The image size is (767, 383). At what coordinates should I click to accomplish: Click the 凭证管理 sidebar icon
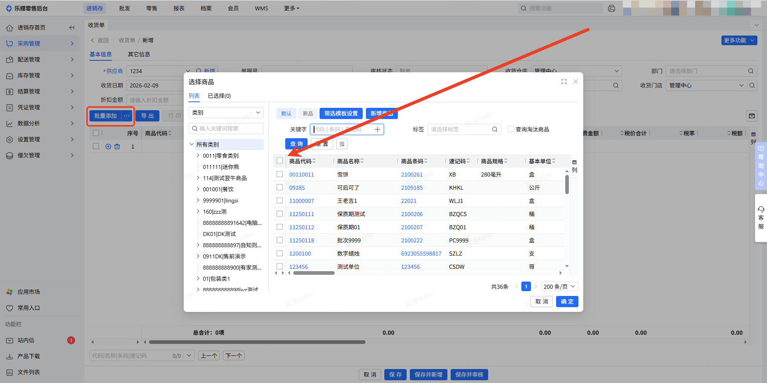coord(10,107)
